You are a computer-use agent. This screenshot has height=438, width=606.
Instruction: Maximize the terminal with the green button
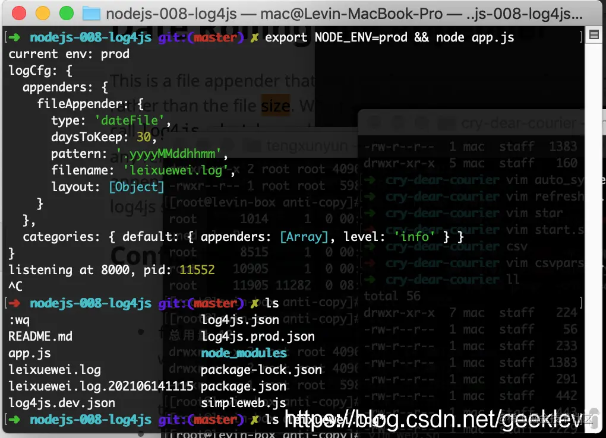coord(67,14)
